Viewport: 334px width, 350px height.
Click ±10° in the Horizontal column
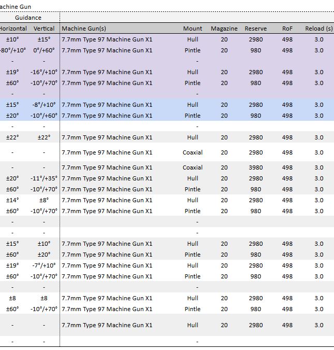click(12, 39)
